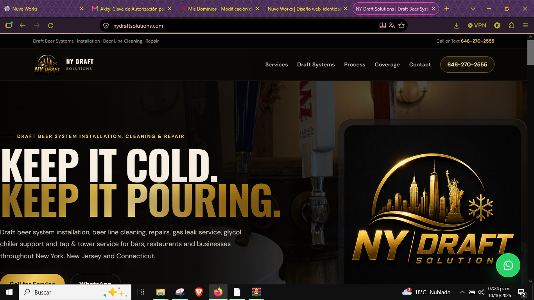Click the Services navigation link

tap(276, 64)
